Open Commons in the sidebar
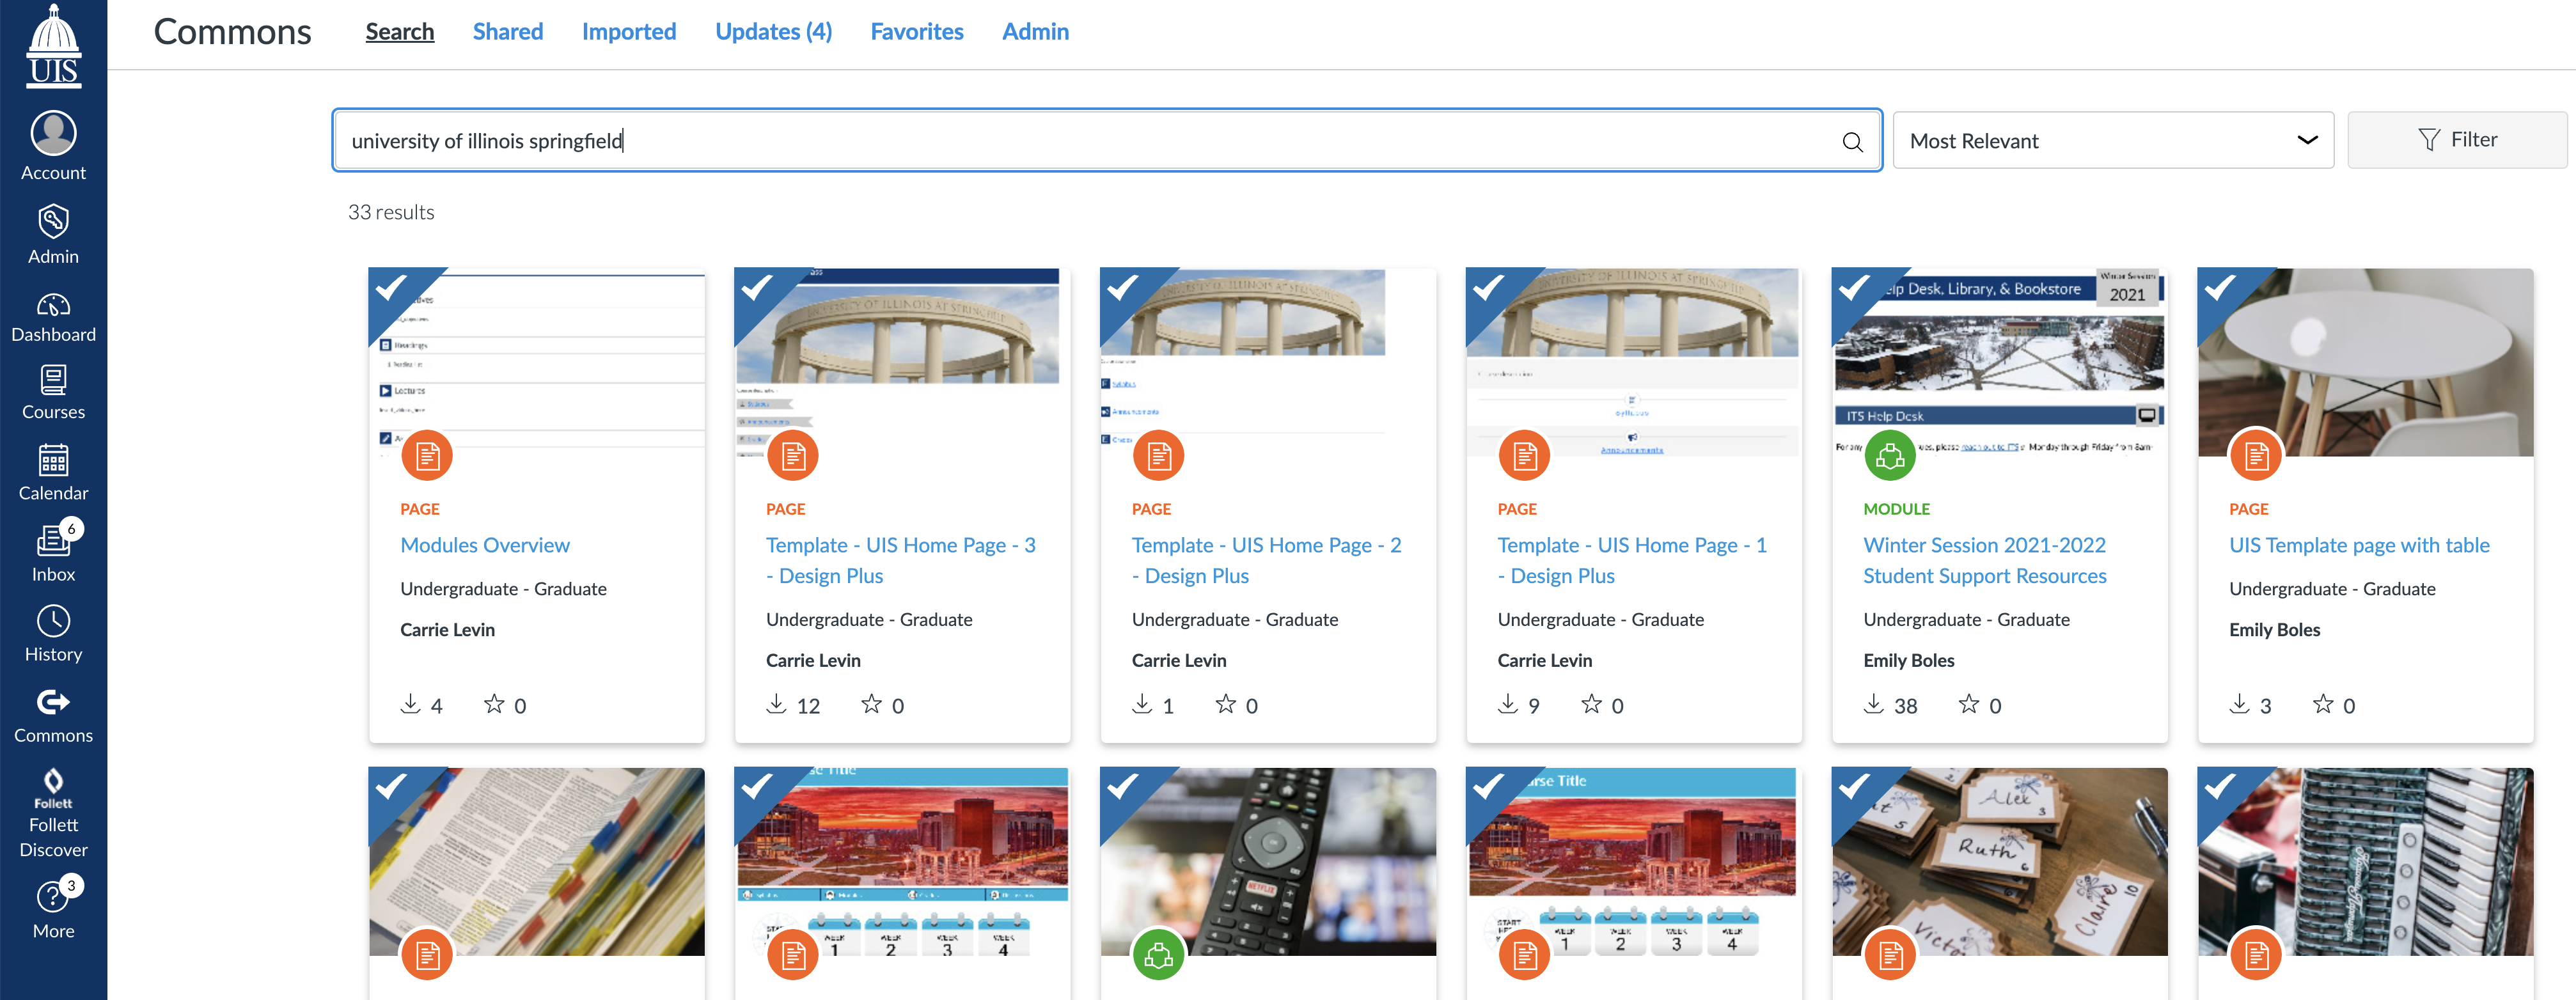 (53, 716)
